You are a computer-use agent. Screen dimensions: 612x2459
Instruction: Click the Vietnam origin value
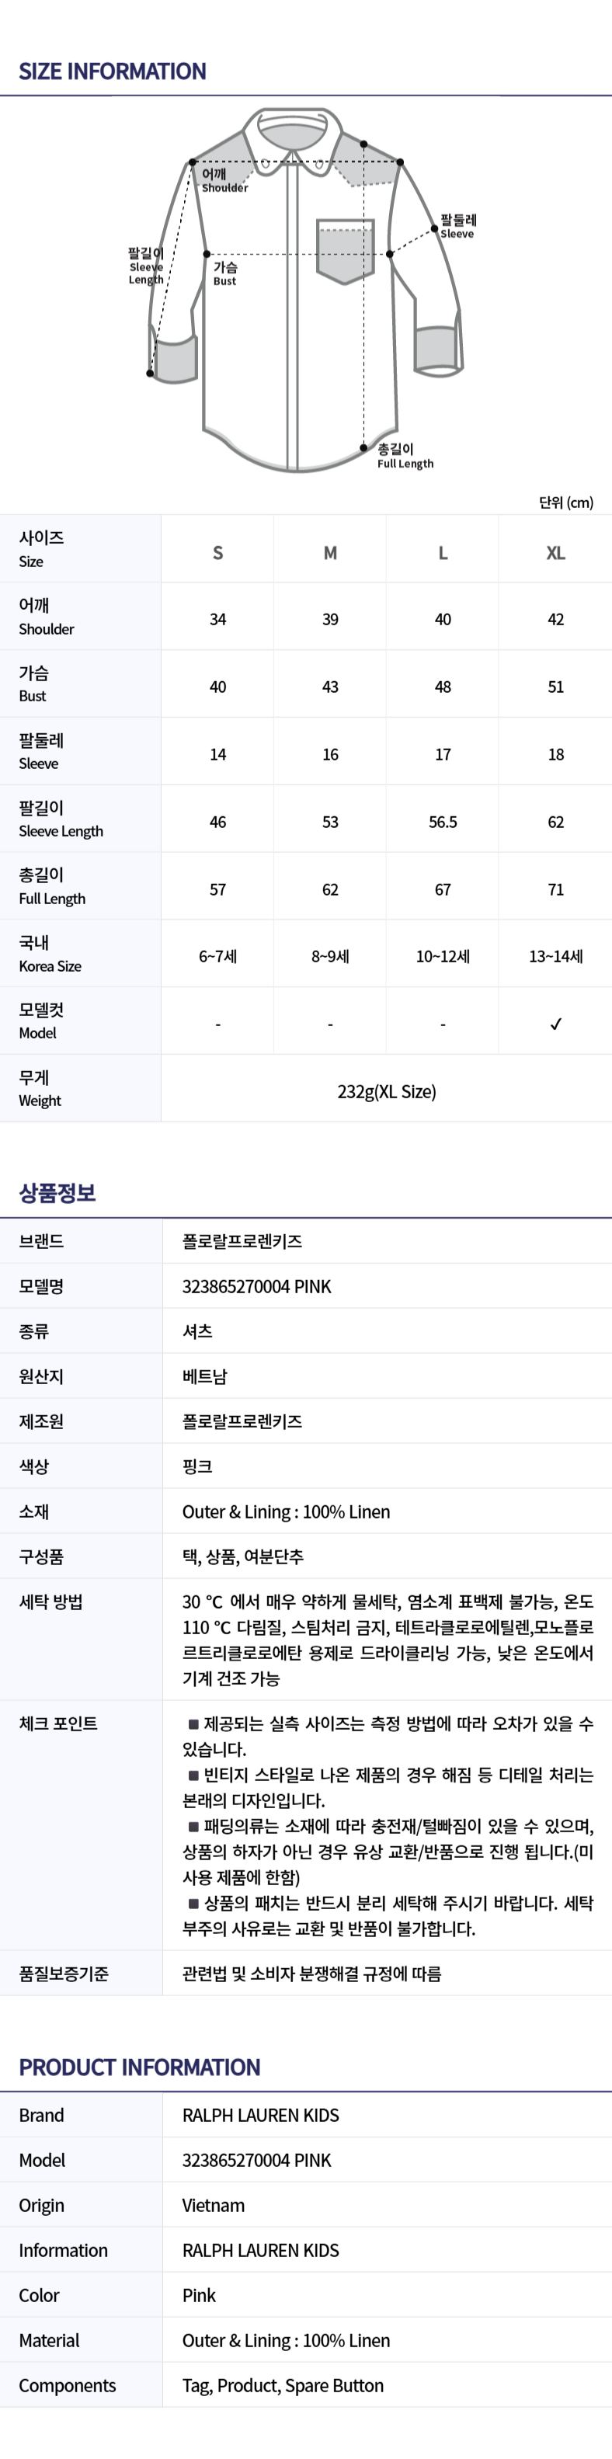pos(213,2205)
